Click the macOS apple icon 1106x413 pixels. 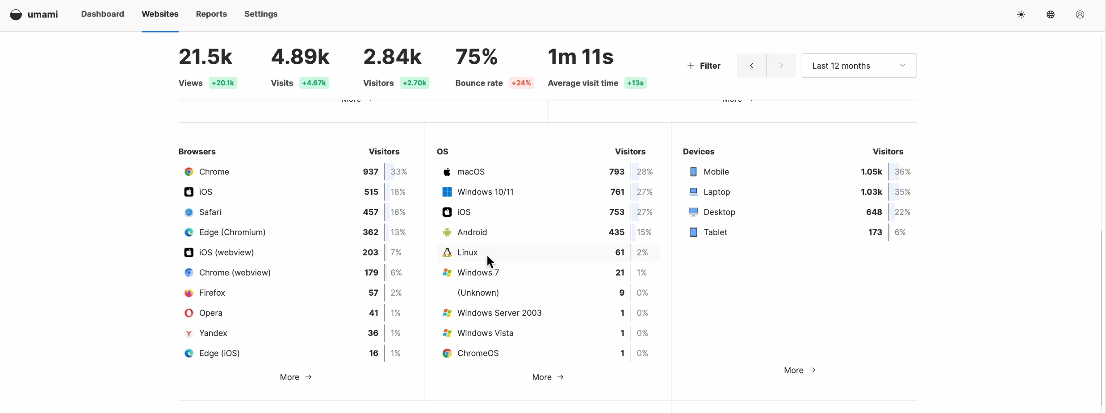click(447, 172)
